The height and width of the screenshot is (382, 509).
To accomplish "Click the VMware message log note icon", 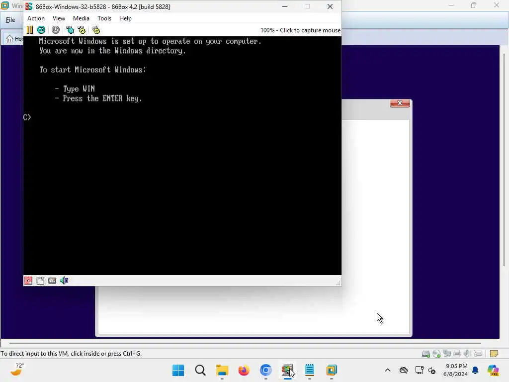I will (x=494, y=354).
